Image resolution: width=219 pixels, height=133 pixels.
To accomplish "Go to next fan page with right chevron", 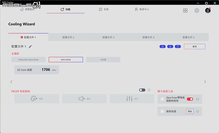I will pos(205,82).
